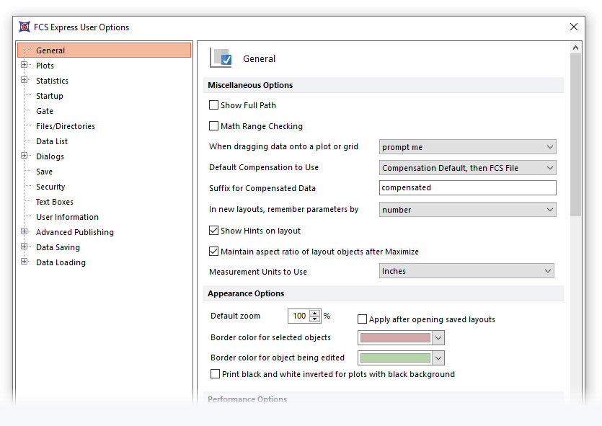The width and height of the screenshot is (602, 426).
Task: Select Startup in the options tree
Action: (50, 96)
